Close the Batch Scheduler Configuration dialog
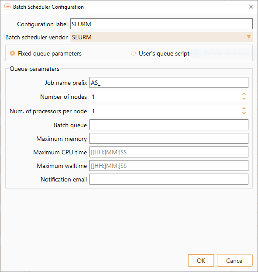 [x=251, y=7]
